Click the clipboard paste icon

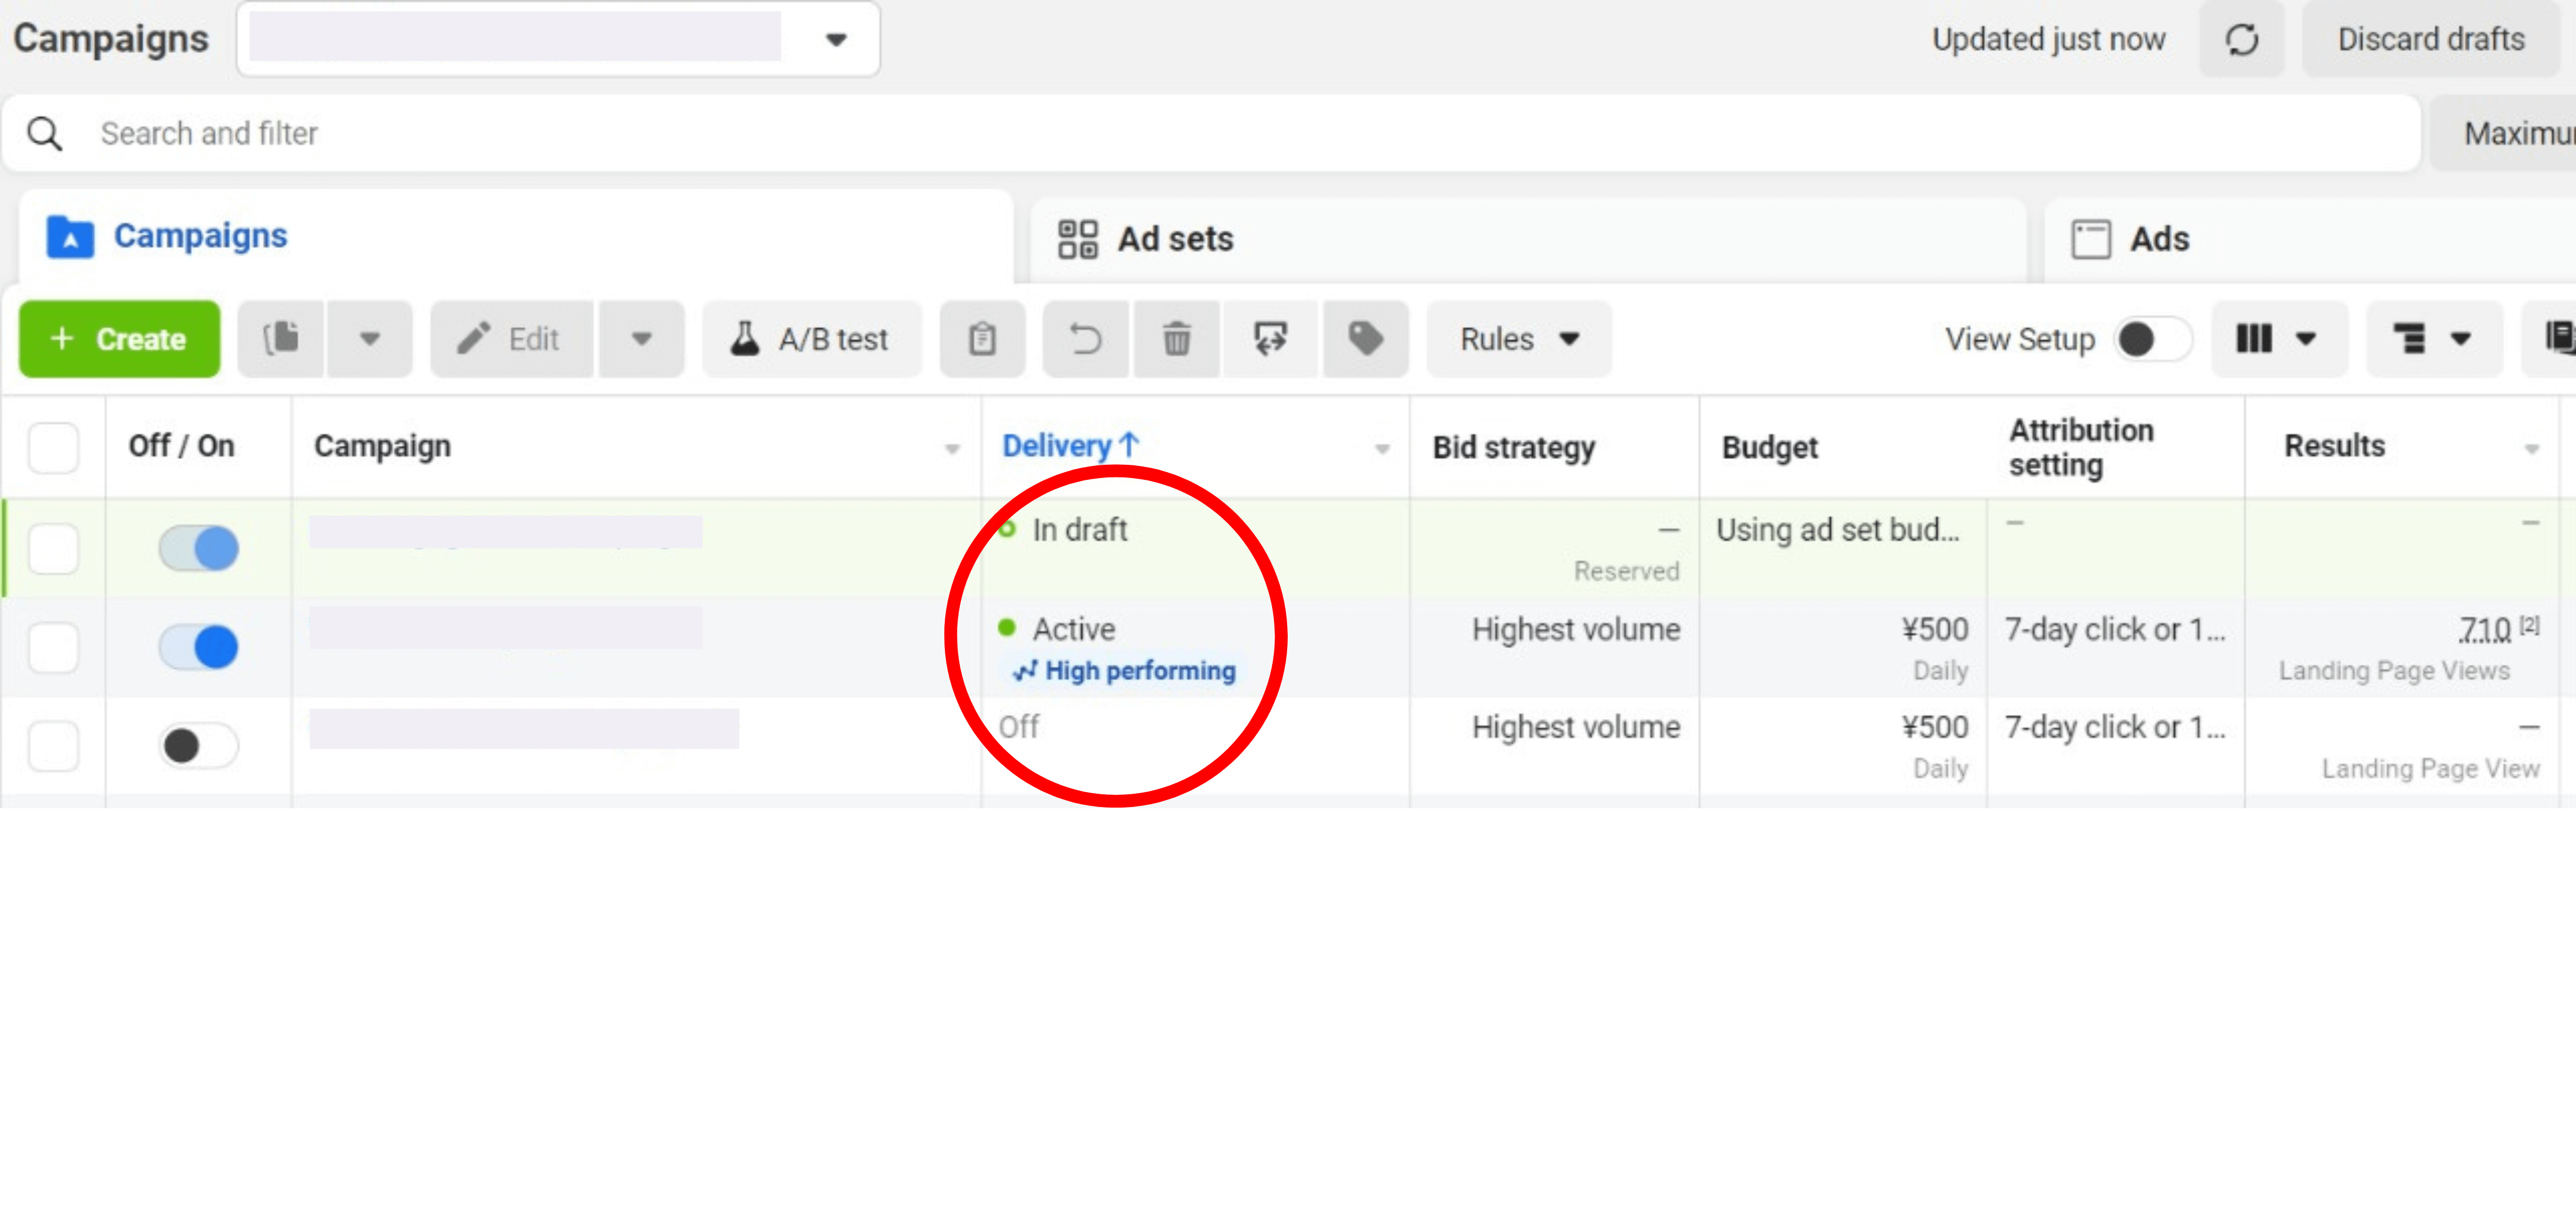982,339
